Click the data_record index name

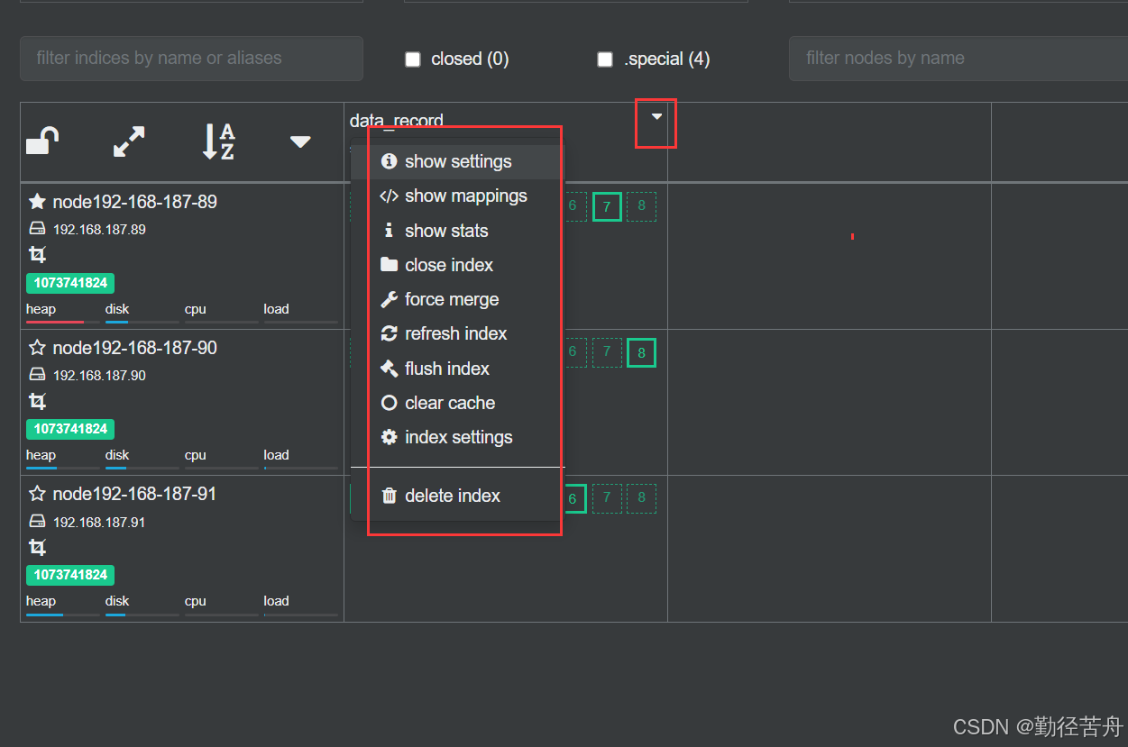coord(397,120)
